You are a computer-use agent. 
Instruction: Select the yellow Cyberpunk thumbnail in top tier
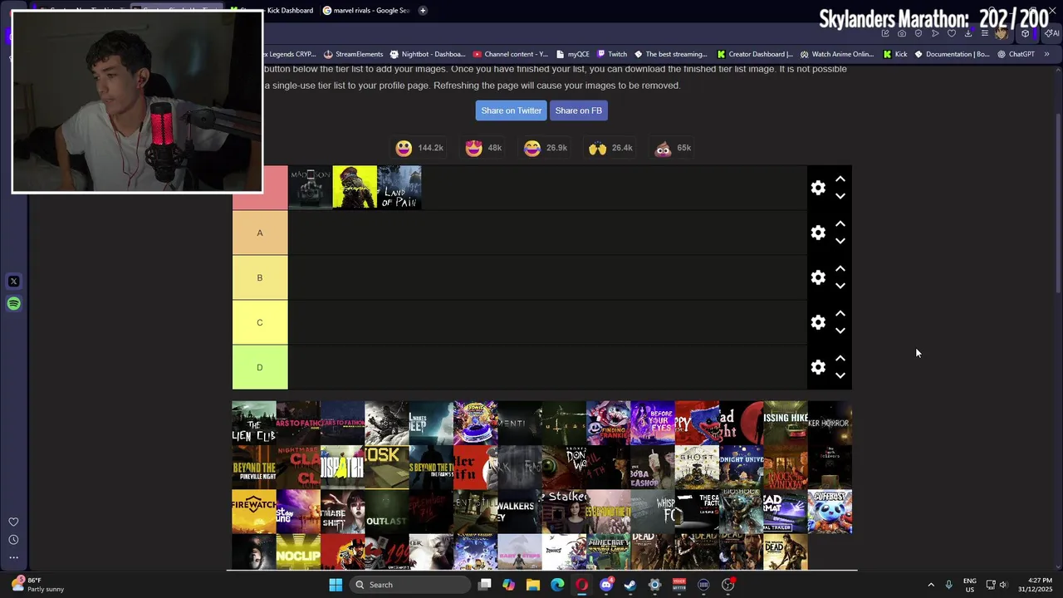(355, 188)
